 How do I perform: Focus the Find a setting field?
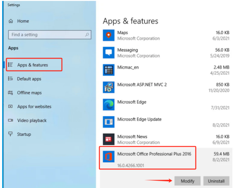click(50, 35)
